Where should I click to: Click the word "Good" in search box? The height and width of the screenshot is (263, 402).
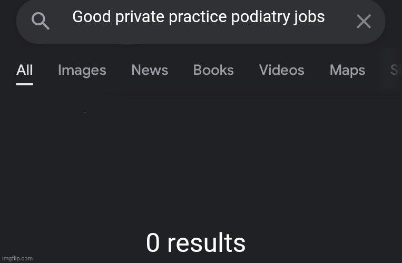pos(92,17)
